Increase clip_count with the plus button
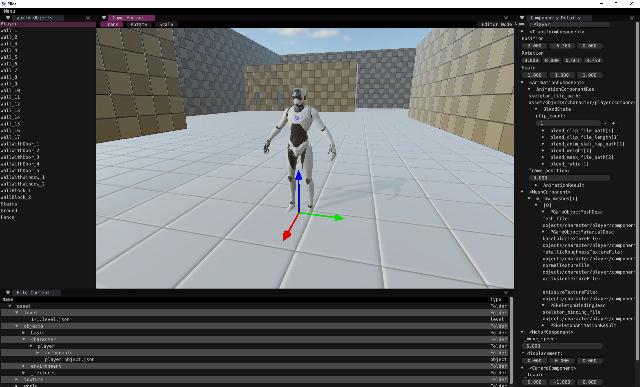 (x=613, y=123)
